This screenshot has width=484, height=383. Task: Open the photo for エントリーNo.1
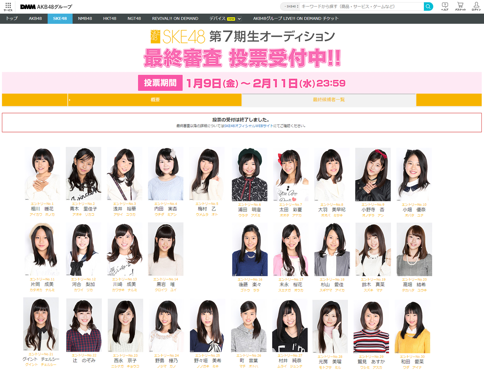(42, 174)
